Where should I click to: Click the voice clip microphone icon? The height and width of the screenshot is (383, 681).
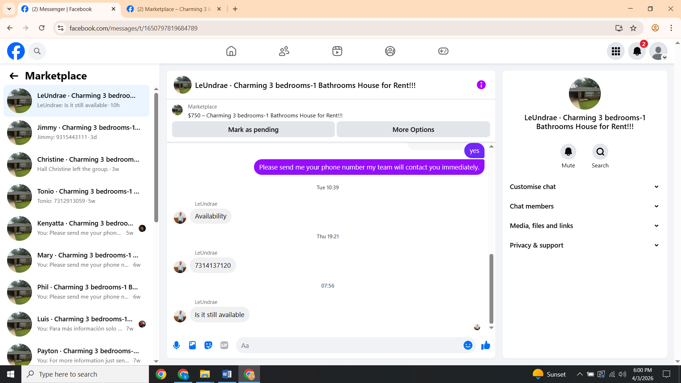point(176,345)
